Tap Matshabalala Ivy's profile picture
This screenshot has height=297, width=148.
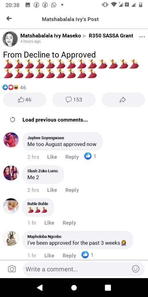(10, 39)
